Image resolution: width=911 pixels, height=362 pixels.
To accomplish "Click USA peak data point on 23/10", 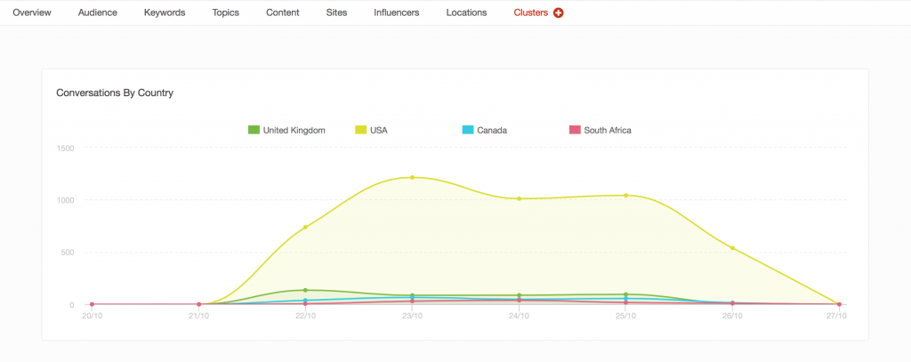I will pos(412,177).
